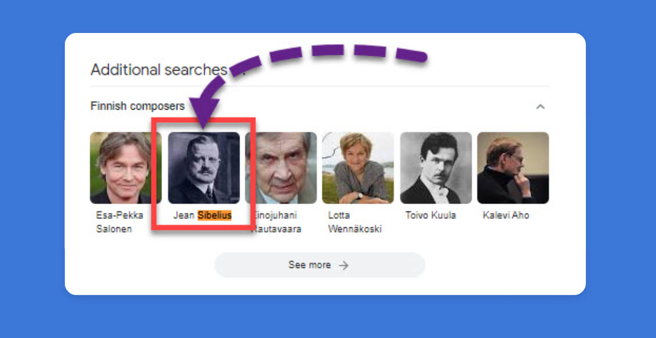656x338 pixels.
Task: Select the Kalevi Aho thumbnail
Action: click(513, 167)
